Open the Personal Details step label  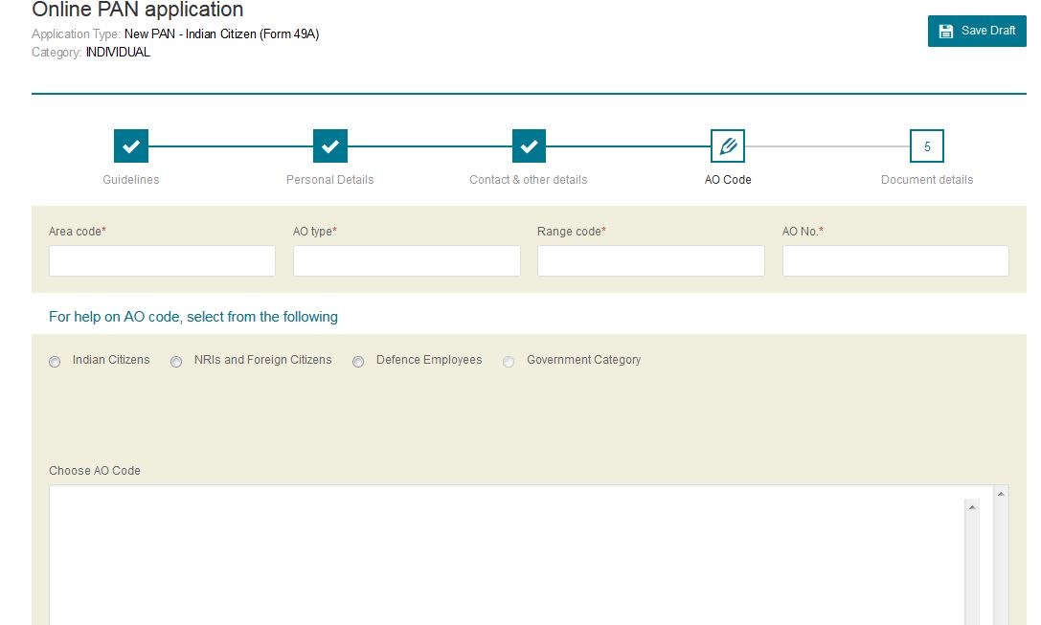[330, 180]
